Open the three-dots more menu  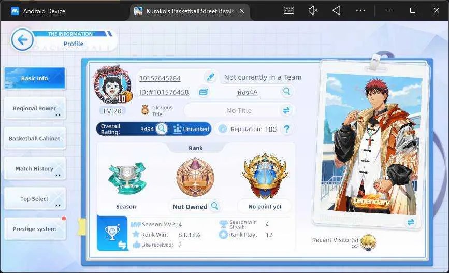(x=360, y=10)
